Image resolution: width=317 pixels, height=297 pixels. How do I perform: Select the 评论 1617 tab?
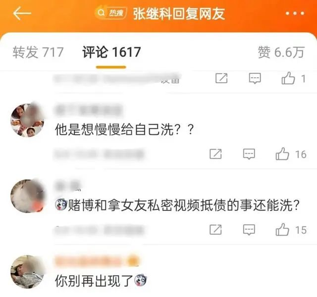tap(111, 52)
